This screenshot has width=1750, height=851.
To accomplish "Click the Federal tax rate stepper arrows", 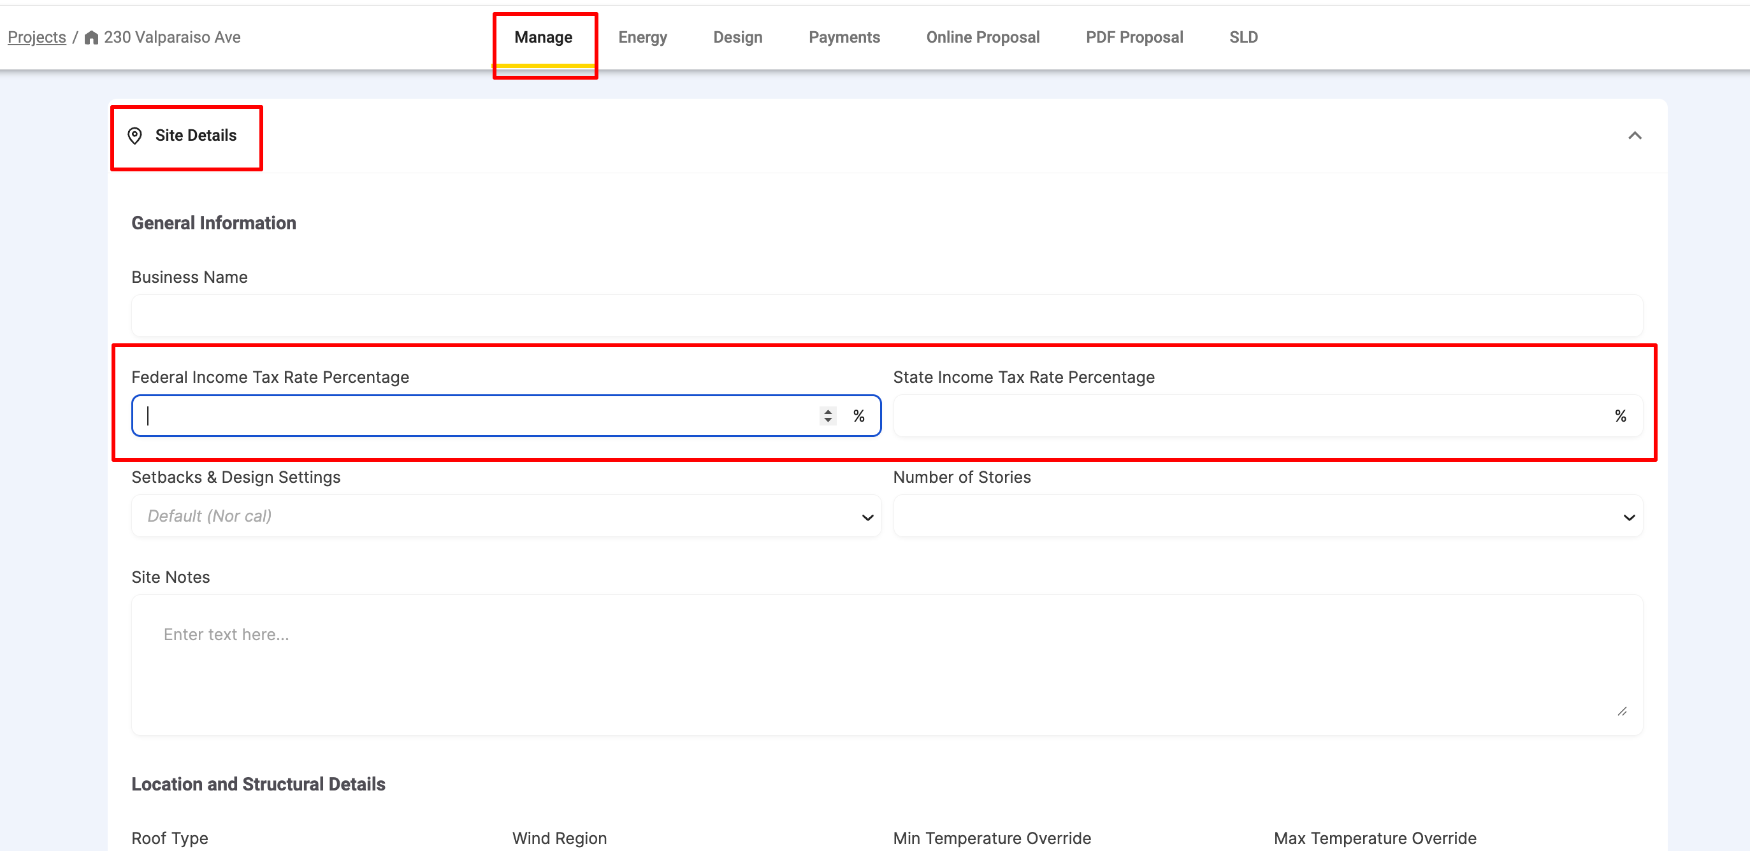I will click(827, 416).
